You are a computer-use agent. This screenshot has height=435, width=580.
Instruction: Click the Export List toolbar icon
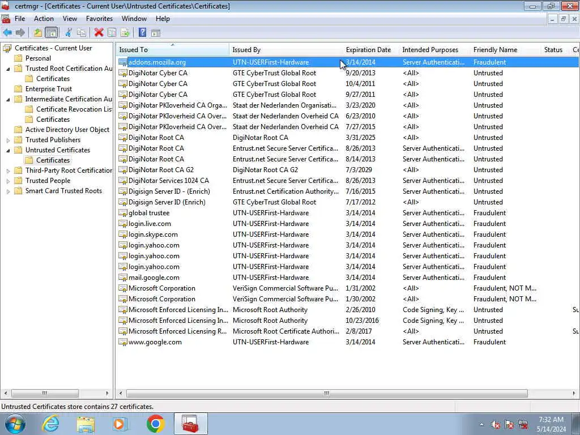[x=125, y=32]
